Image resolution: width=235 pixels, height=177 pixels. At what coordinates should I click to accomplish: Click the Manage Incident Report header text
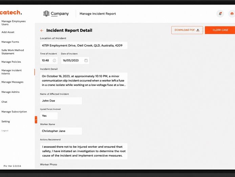[98, 14]
